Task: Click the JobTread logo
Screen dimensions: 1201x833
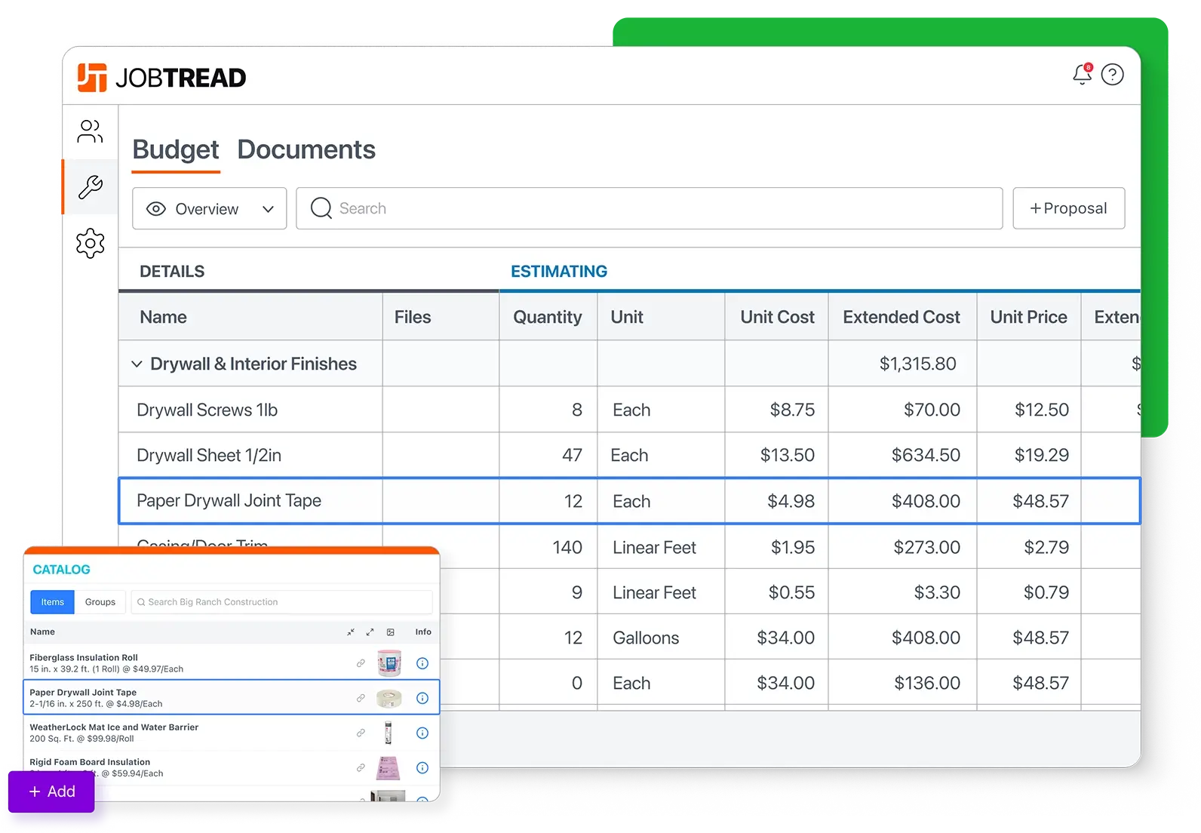Action: pos(161,78)
